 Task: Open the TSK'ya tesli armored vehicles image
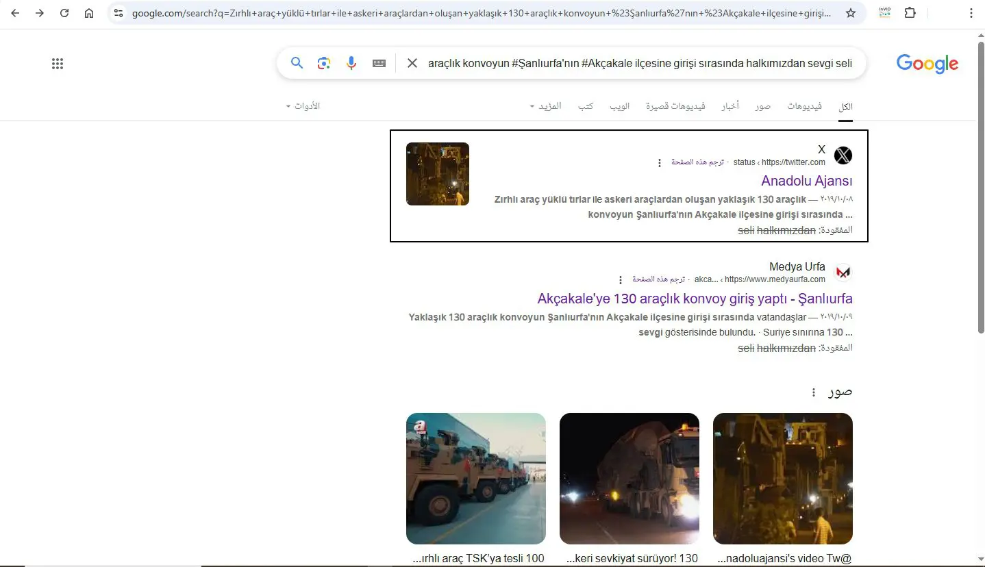tap(476, 479)
